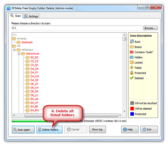Screen dimensions: 168x146
Task: Select the HPQWare folder
Action: pos(27,50)
